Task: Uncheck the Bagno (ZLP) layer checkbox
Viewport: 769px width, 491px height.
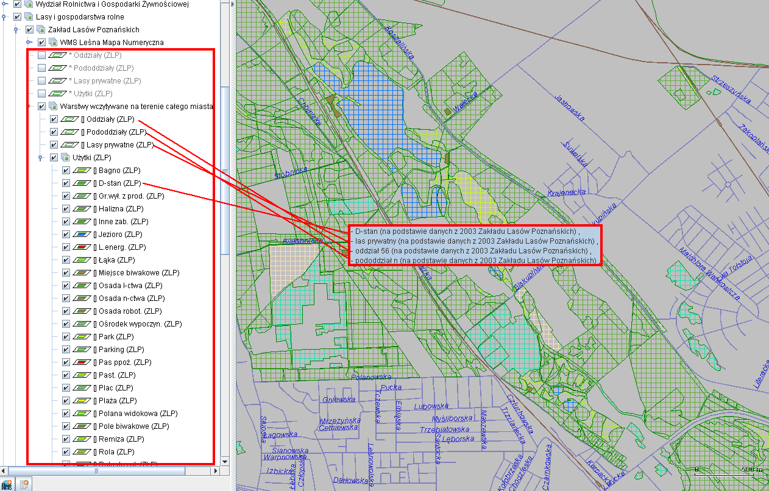Action: (66, 171)
